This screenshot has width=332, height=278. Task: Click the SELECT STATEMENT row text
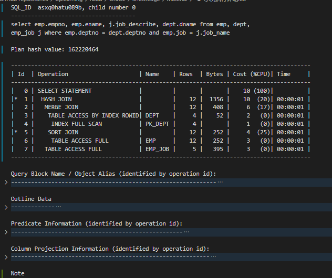tap(64, 91)
